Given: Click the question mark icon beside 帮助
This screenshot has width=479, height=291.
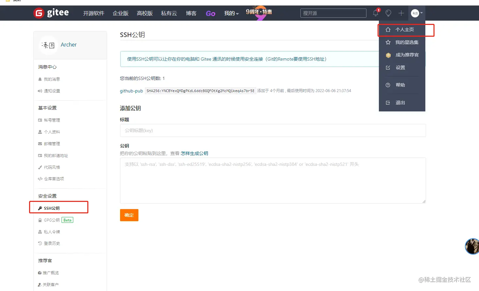Looking at the screenshot, I should (388, 85).
